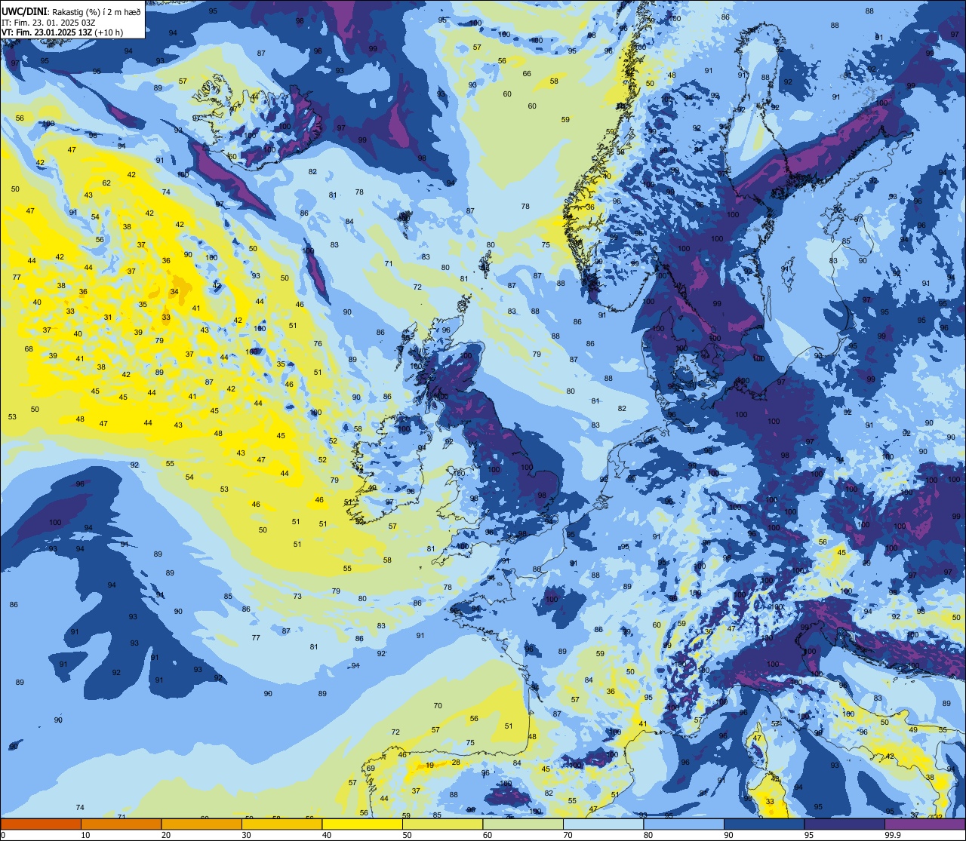The width and height of the screenshot is (966, 841).
Task: Select the legend segment between 95 and 99.9
Action: (844, 824)
